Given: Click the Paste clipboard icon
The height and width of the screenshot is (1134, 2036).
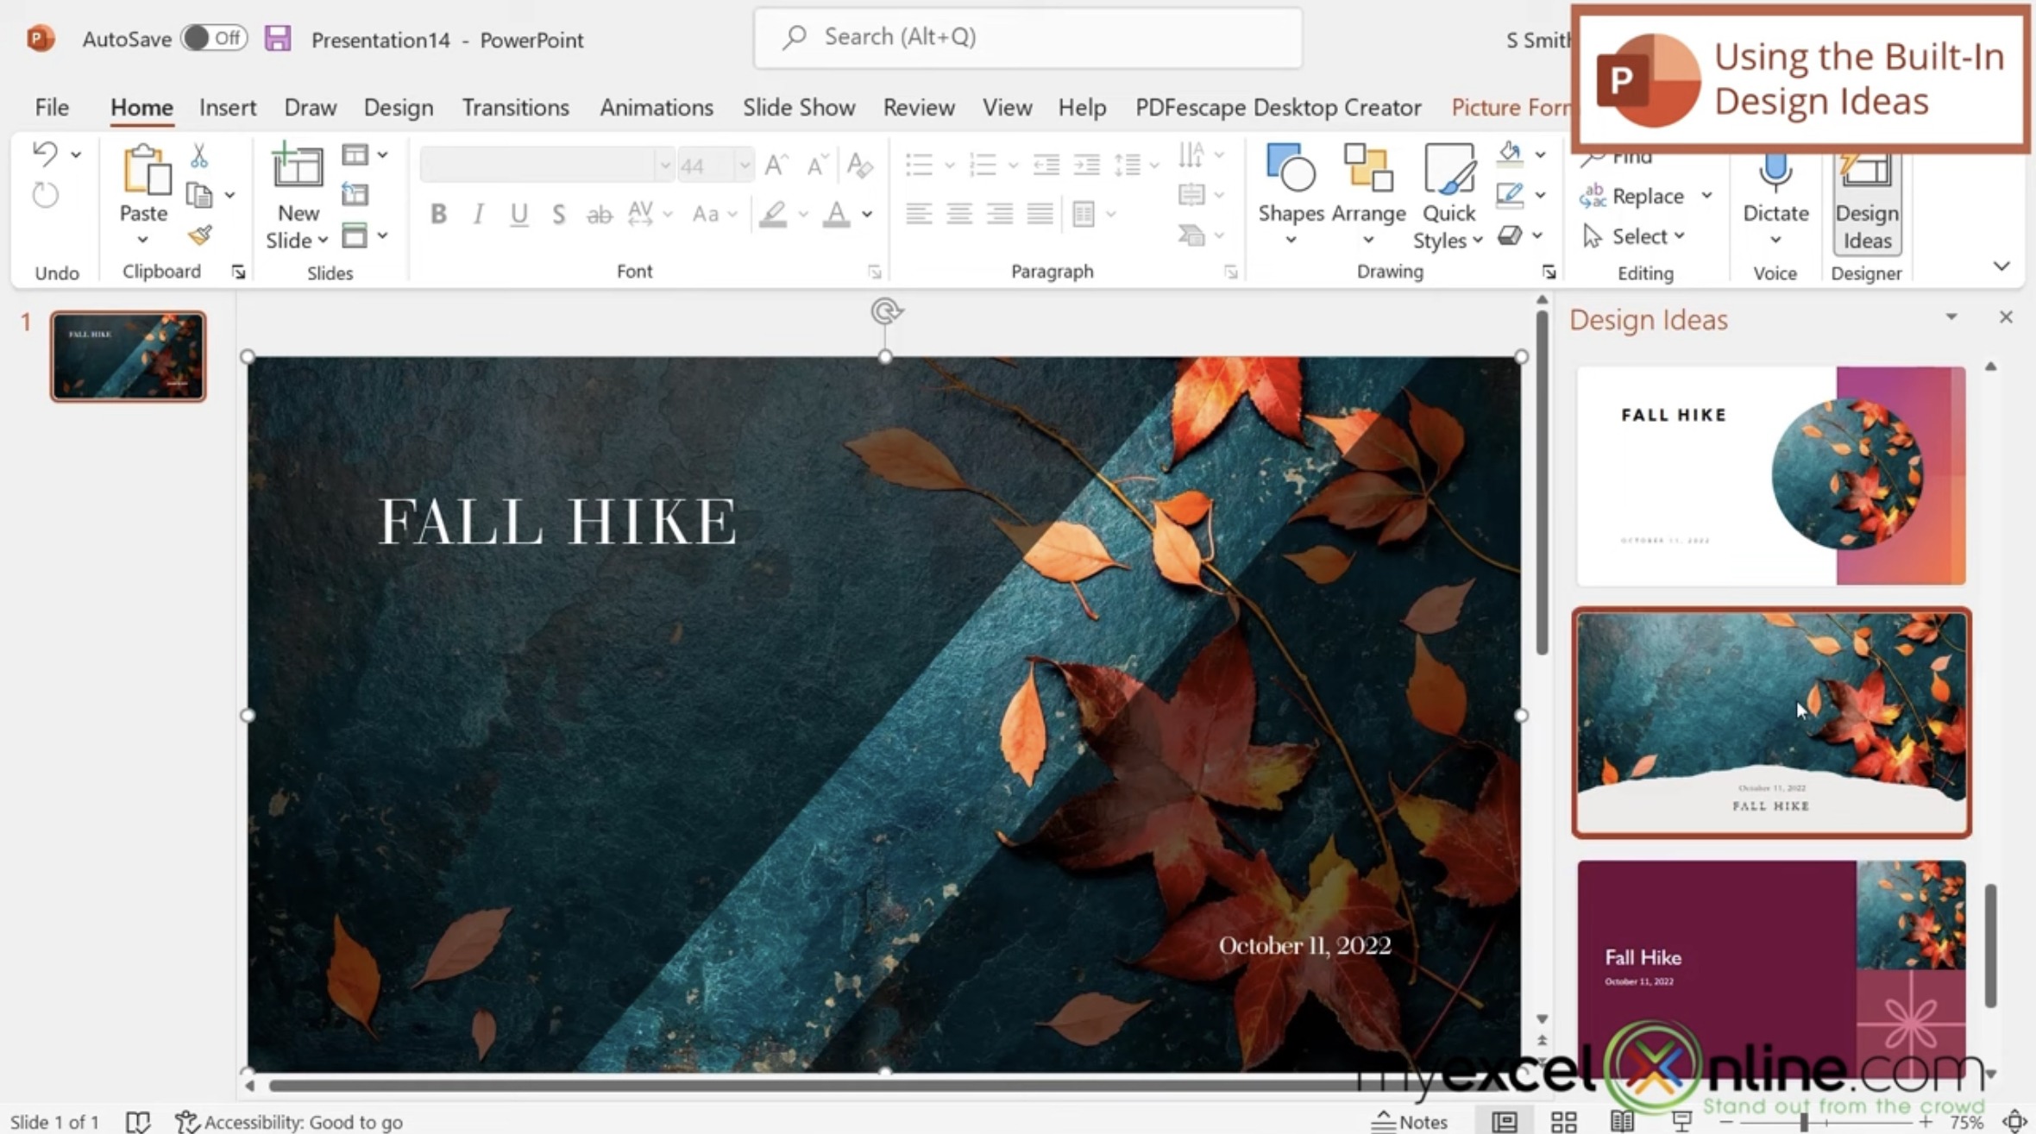Looking at the screenshot, I should [146, 169].
